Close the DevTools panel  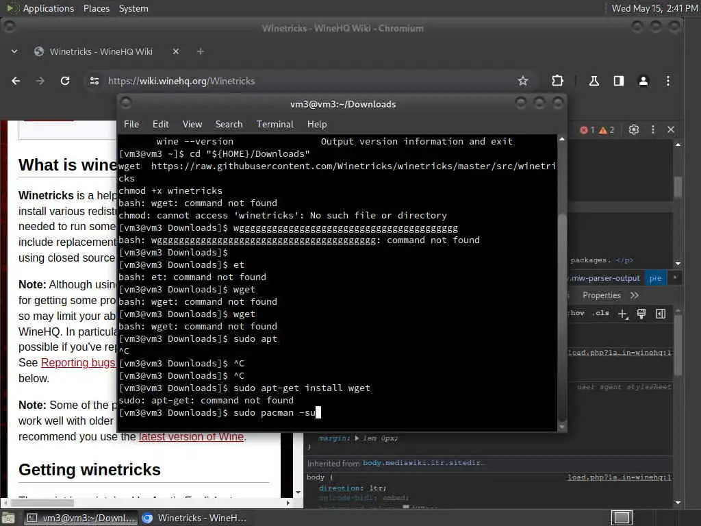tap(671, 129)
